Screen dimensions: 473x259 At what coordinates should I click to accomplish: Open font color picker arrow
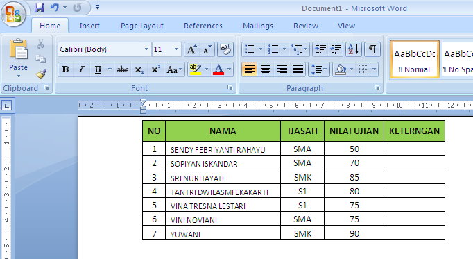230,69
